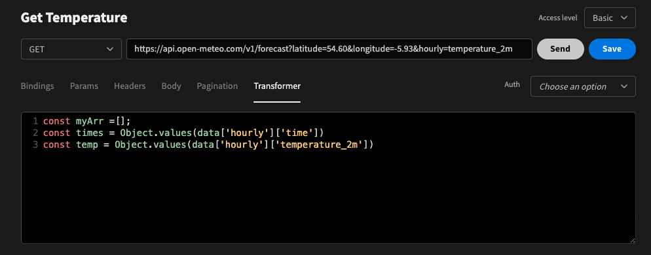Click the API URL input field

(x=329, y=49)
